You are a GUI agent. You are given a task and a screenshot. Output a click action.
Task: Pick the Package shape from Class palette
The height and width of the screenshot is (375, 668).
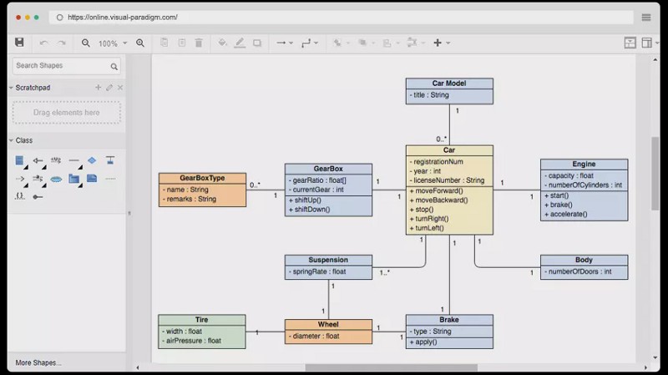[74, 179]
